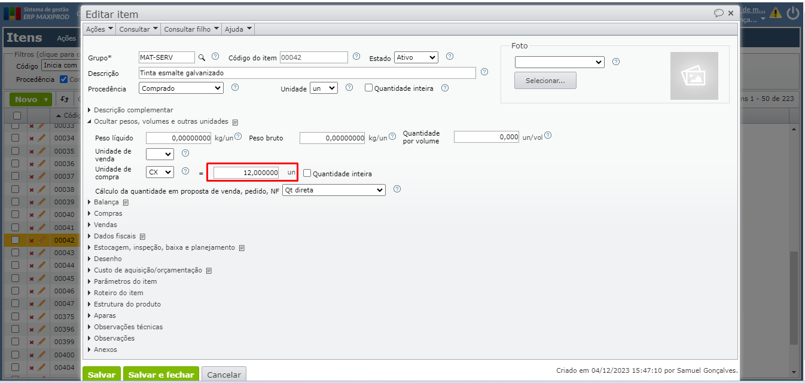
Task: Expand the Compras section
Action: coord(105,213)
